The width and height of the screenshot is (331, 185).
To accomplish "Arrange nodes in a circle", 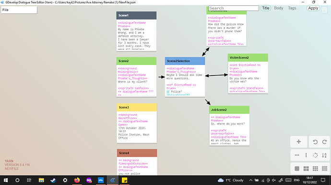I will pos(315,155).
